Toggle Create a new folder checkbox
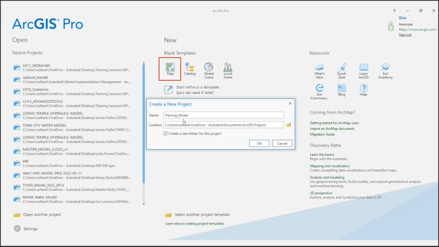 [x=165, y=133]
